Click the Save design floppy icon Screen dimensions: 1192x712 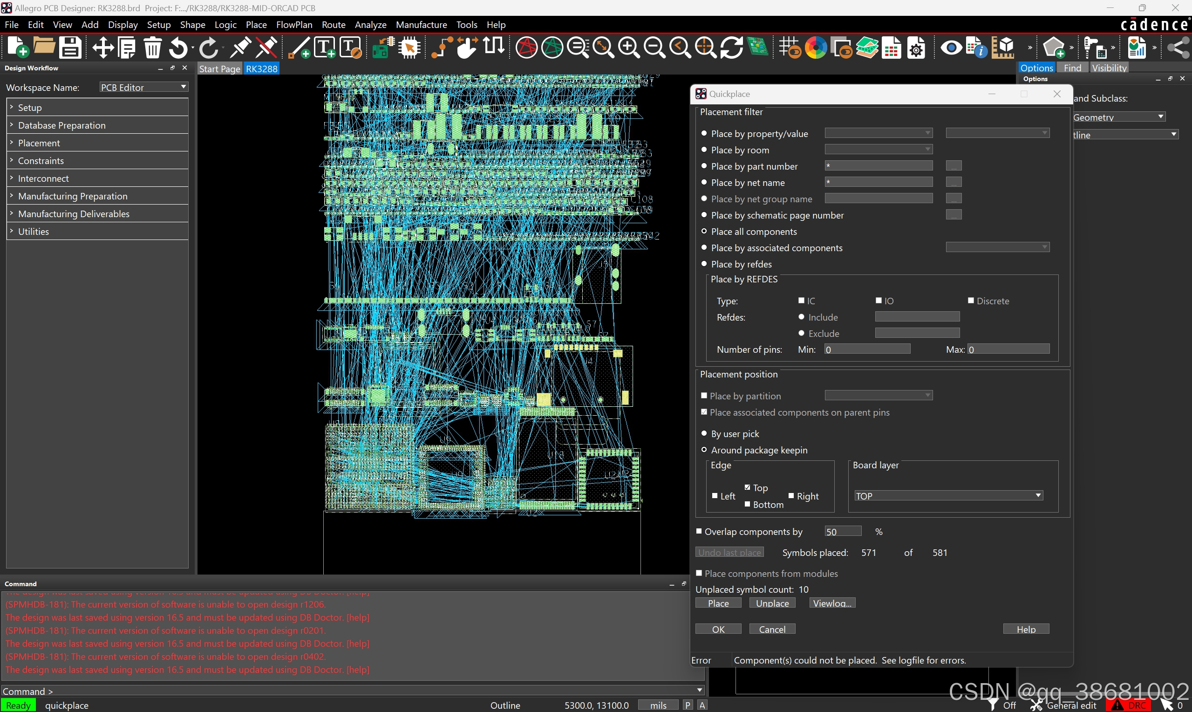tap(70, 48)
